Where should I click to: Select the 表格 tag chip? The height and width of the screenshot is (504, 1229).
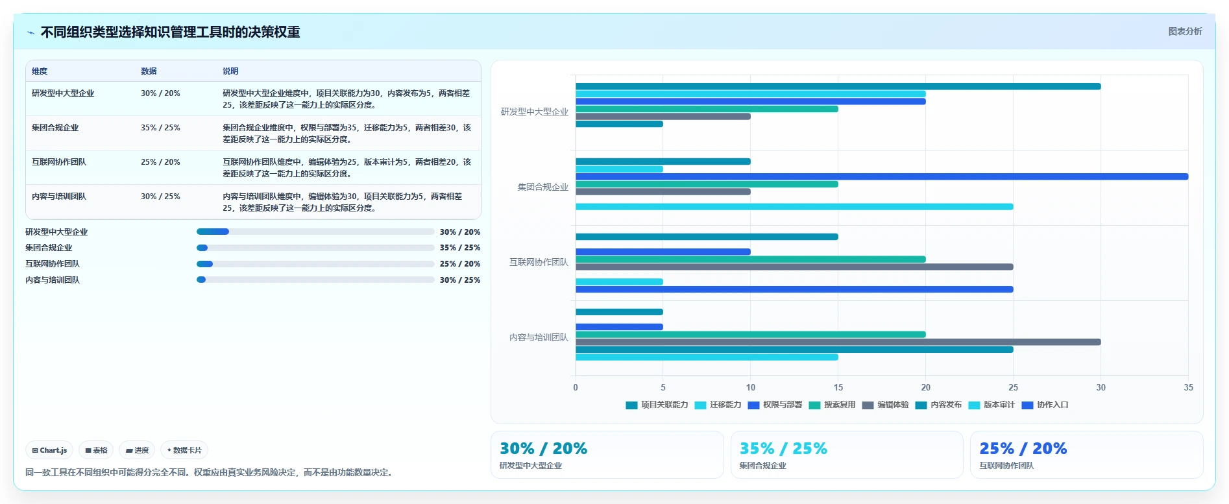coord(96,450)
